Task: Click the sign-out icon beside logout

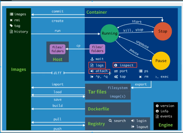Action: [133, 127]
